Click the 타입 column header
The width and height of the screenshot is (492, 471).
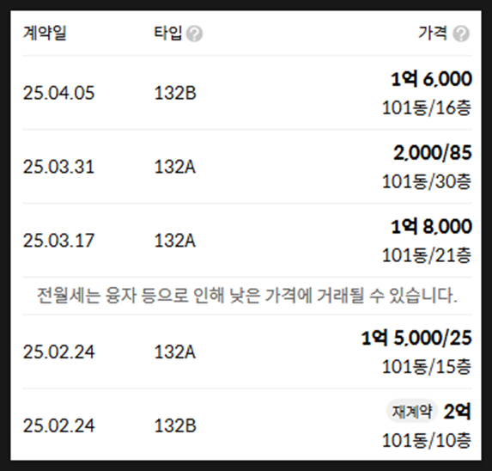click(x=168, y=33)
